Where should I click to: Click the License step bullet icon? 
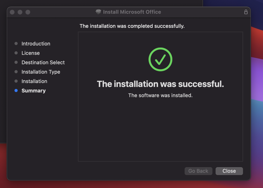click(16, 53)
